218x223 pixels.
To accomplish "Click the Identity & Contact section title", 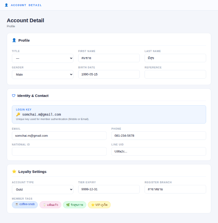I will click(x=33, y=96).
